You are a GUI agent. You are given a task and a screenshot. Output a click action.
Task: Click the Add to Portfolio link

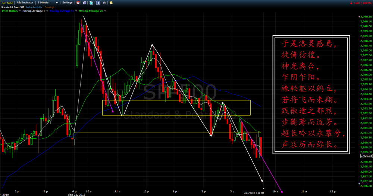click(34, 7)
